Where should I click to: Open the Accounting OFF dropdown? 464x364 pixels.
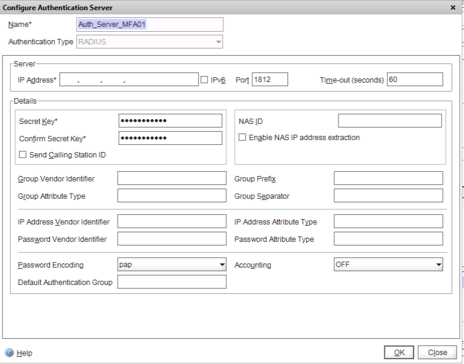(x=388, y=265)
